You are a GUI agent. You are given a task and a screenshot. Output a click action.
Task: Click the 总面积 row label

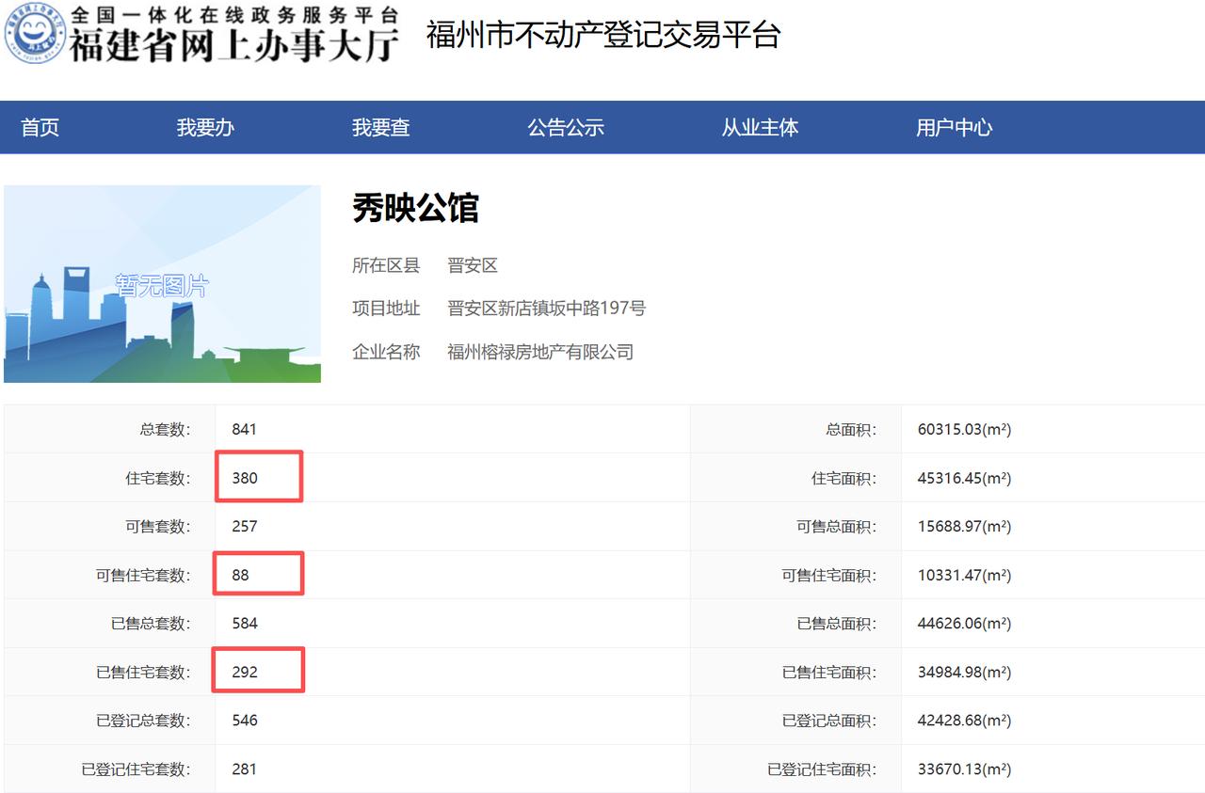pyautogui.click(x=851, y=429)
